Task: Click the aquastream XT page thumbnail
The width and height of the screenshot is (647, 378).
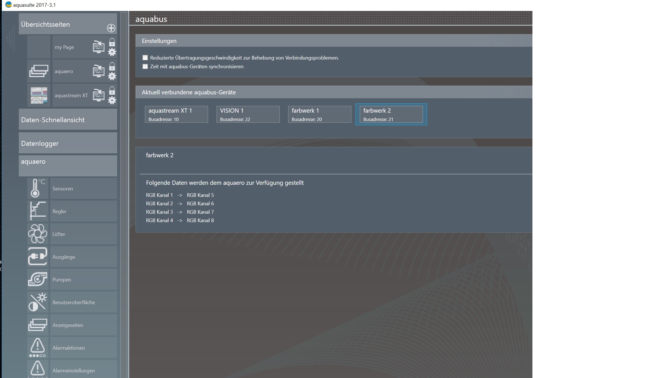Action: tap(39, 95)
